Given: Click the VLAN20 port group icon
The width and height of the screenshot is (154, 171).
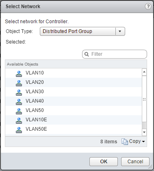Looking at the screenshot, I should pos(19,83).
